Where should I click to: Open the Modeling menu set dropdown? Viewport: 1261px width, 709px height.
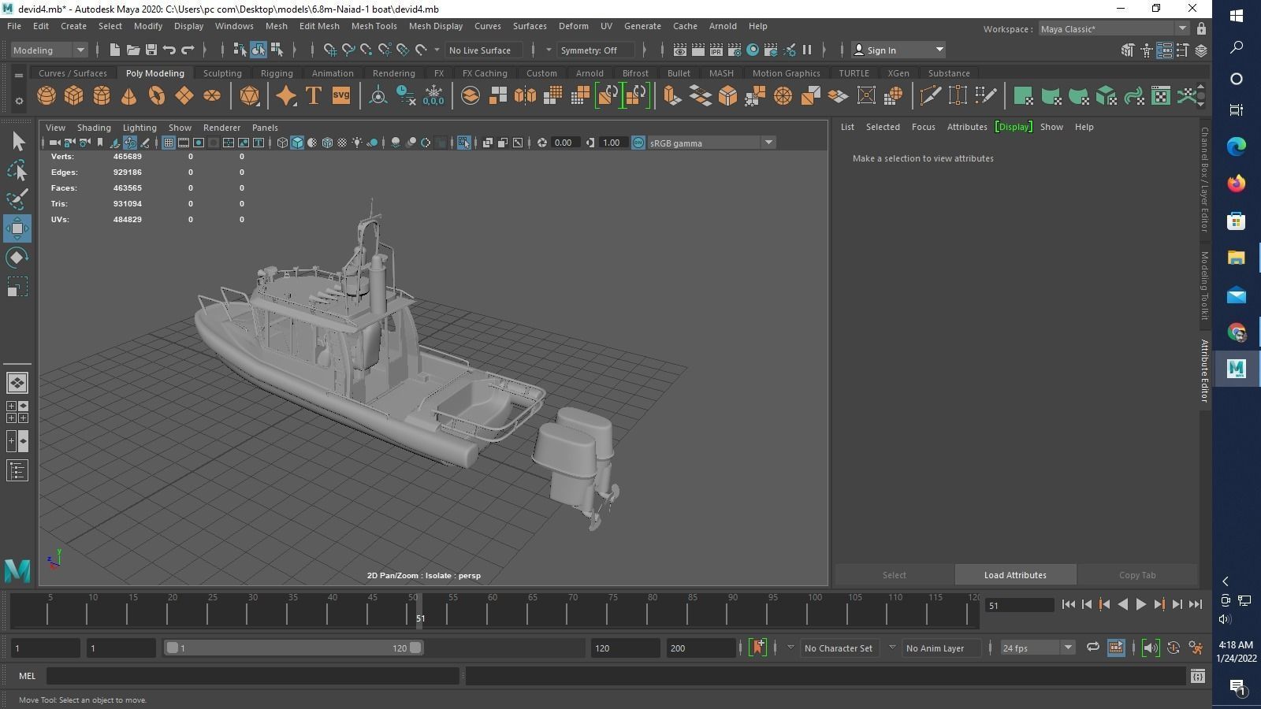49,50
